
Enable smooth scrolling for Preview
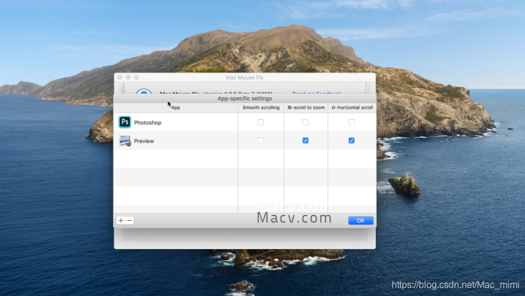click(x=261, y=140)
